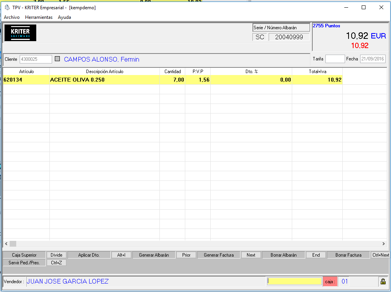Click the Ctrl+Next shortcut button
391x292 pixels.
pos(381,255)
